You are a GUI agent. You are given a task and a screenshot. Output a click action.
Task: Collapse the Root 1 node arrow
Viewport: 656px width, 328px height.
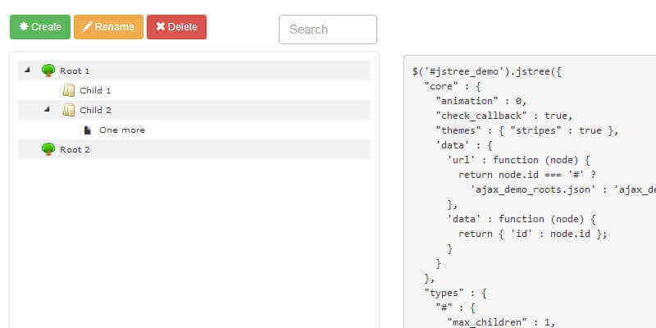click(27, 70)
